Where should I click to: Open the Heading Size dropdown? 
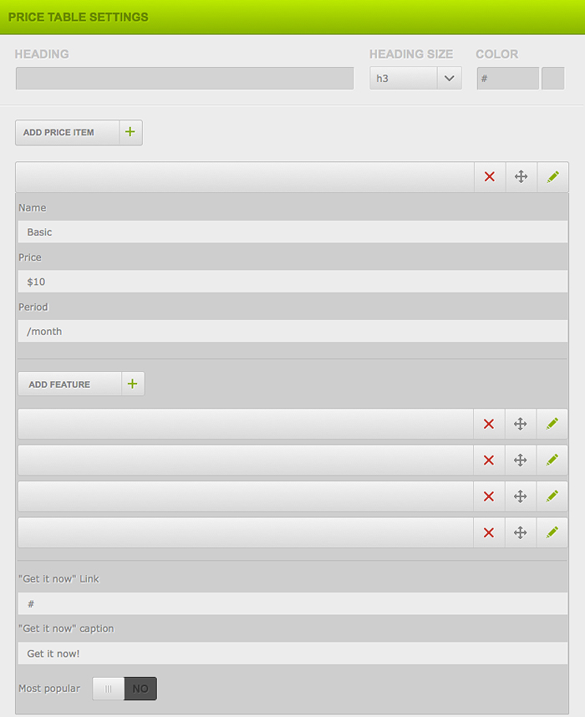pos(415,79)
